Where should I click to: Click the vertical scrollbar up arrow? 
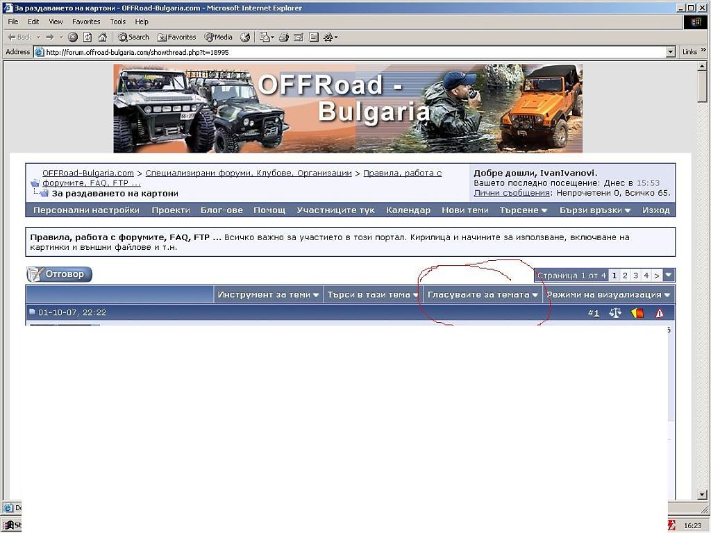click(x=702, y=66)
